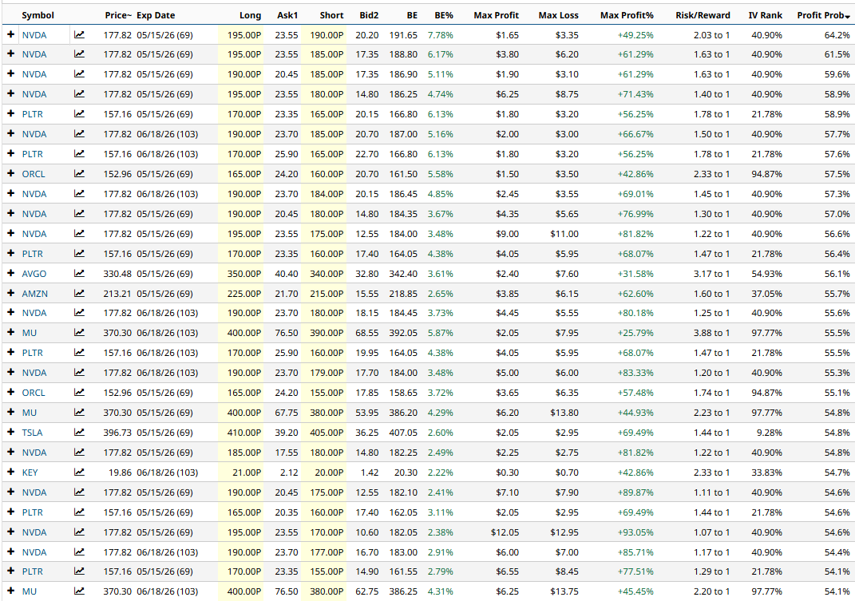
Task: Open the KEY symbol link
Action: point(30,472)
